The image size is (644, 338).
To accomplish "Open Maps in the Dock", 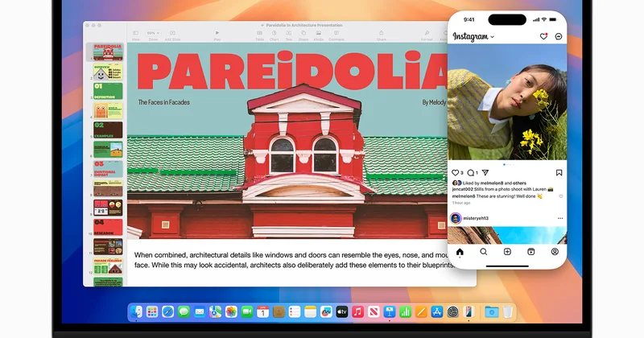I will pyautogui.click(x=215, y=312).
